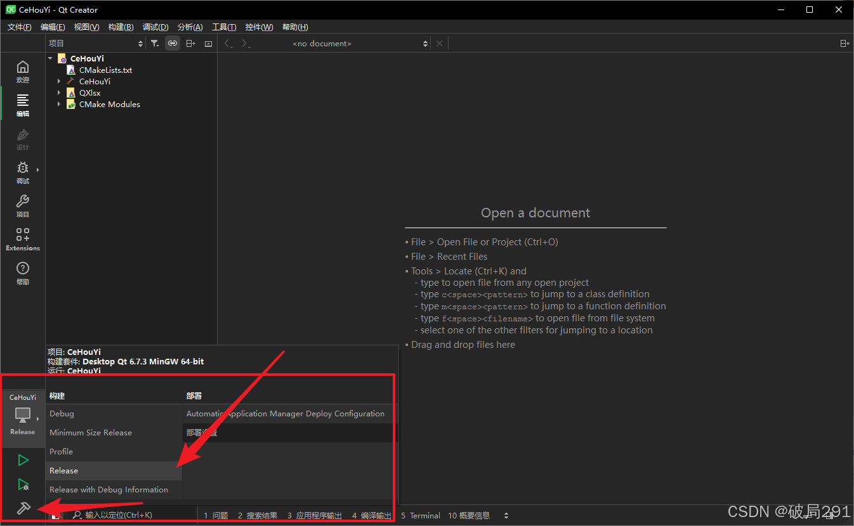Show the 4 编译输出 pane
The height and width of the screenshot is (526, 854).
click(372, 515)
